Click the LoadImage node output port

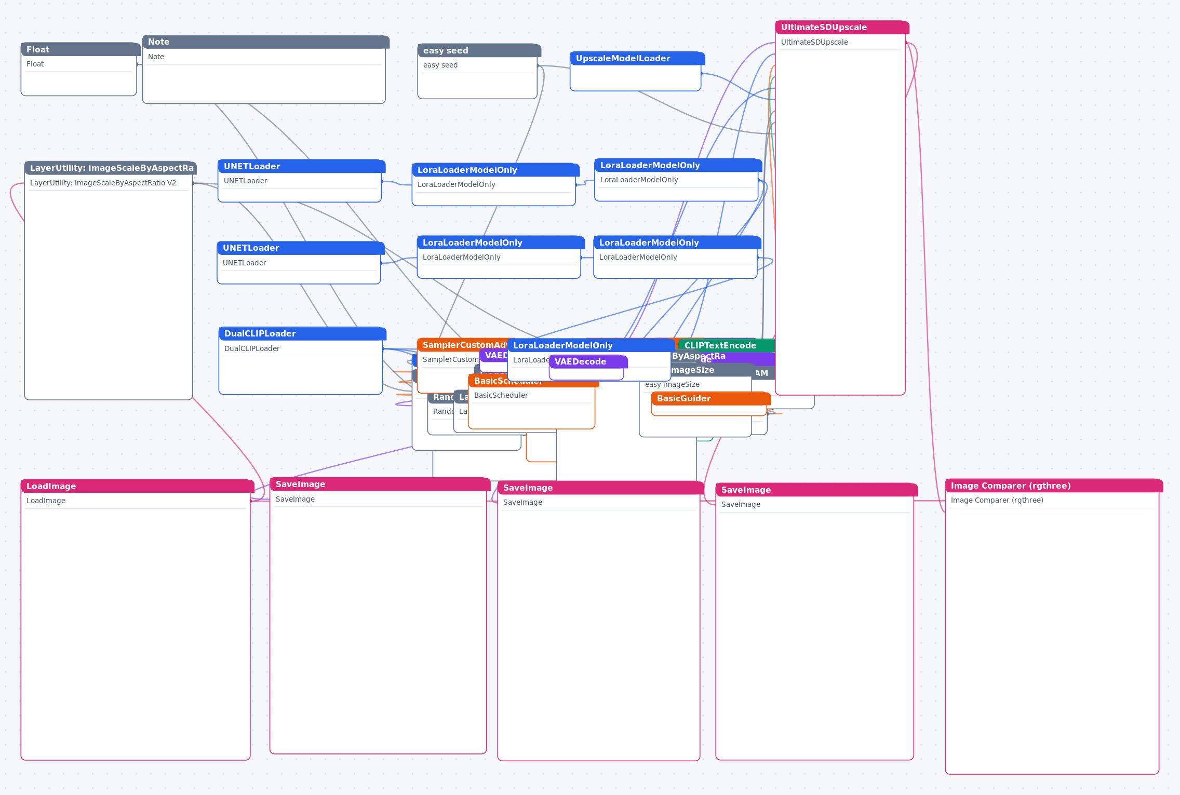[x=251, y=501]
